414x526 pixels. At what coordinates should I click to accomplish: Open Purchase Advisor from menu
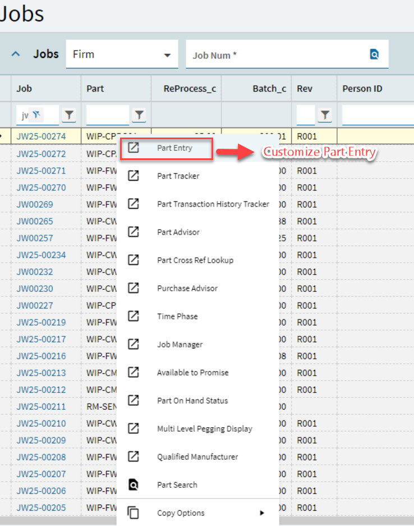click(198, 288)
